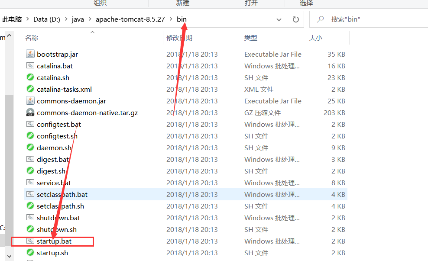Open the 打开 ribbon group

(x=251, y=3)
